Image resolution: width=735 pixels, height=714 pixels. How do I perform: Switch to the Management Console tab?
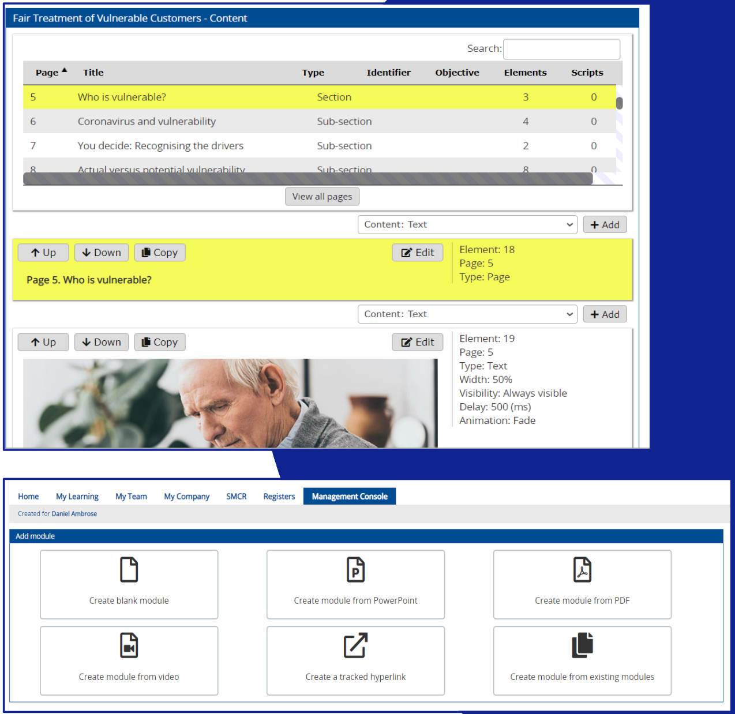click(350, 496)
